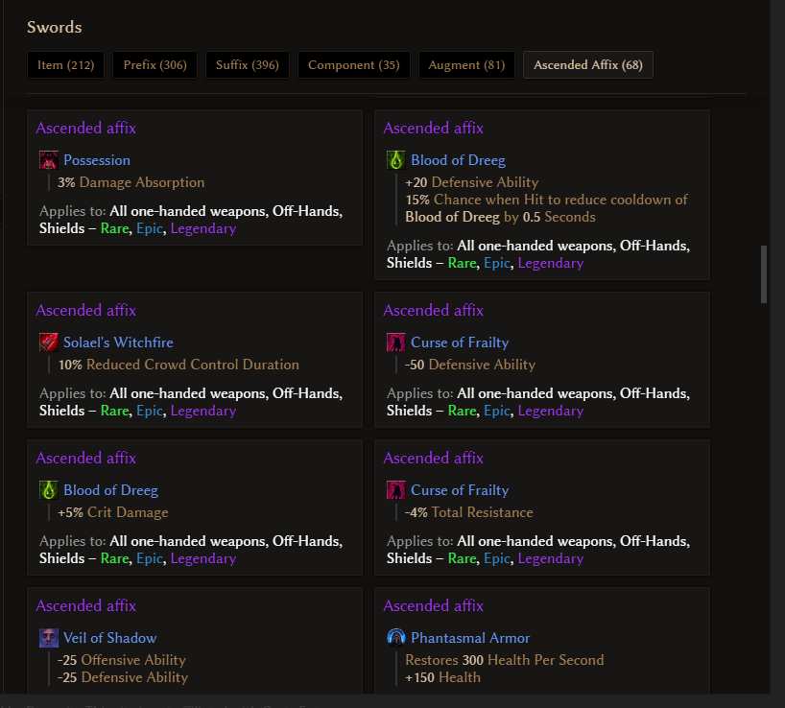The width and height of the screenshot is (785, 708).
Task: Open the Item (212) tab
Action: point(65,65)
